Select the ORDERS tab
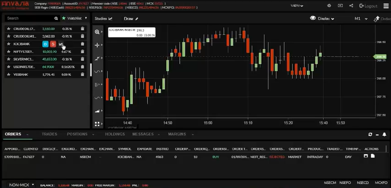Screen dimensions: 391x188 click(13, 134)
